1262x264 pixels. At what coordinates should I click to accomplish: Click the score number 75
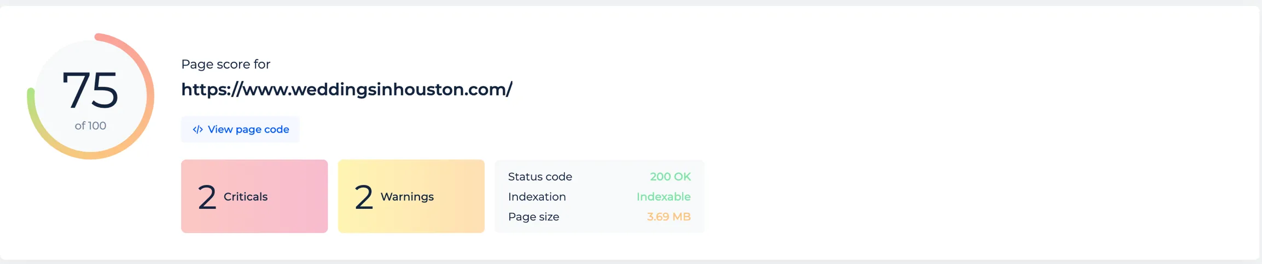click(x=90, y=90)
